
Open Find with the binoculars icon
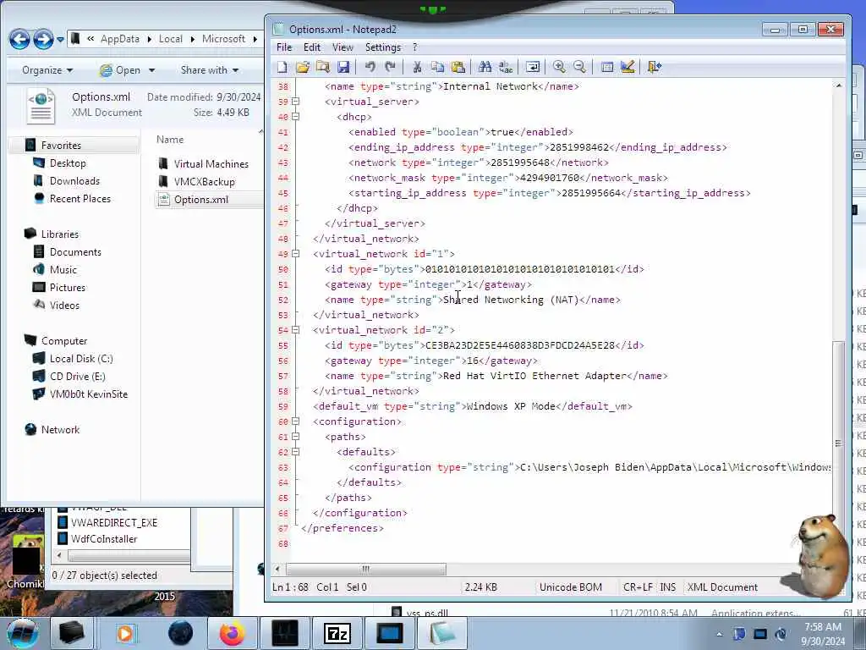[485, 67]
